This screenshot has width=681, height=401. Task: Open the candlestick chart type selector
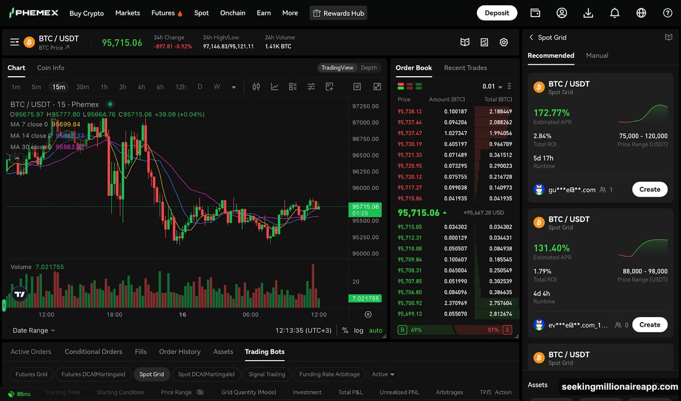click(256, 87)
